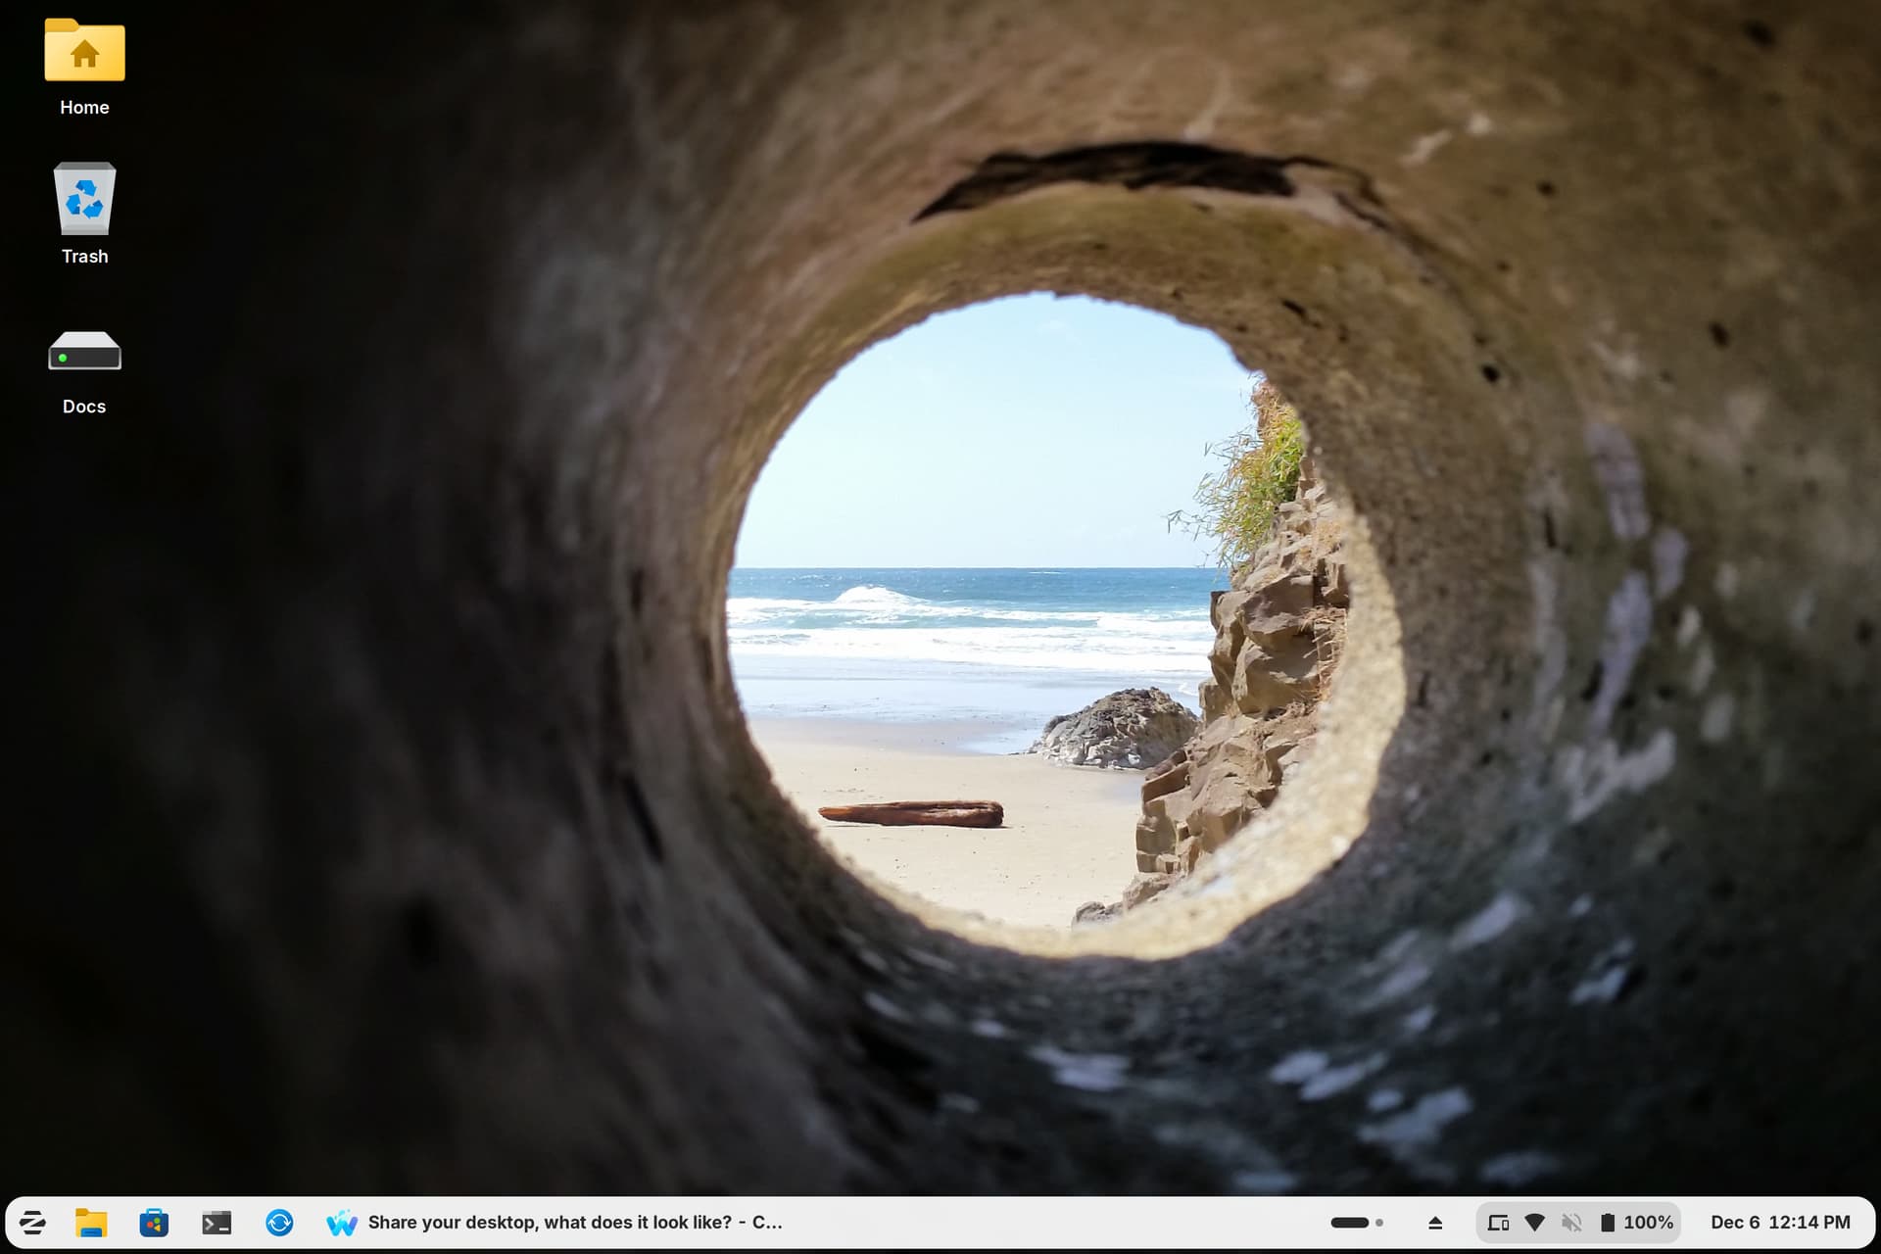
Task: Click the W browser app icon
Action: point(342,1222)
